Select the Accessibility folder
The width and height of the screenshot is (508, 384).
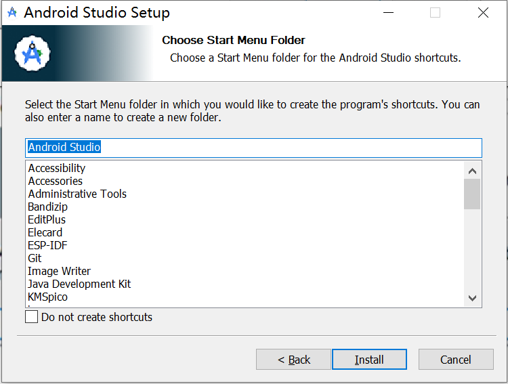57,168
